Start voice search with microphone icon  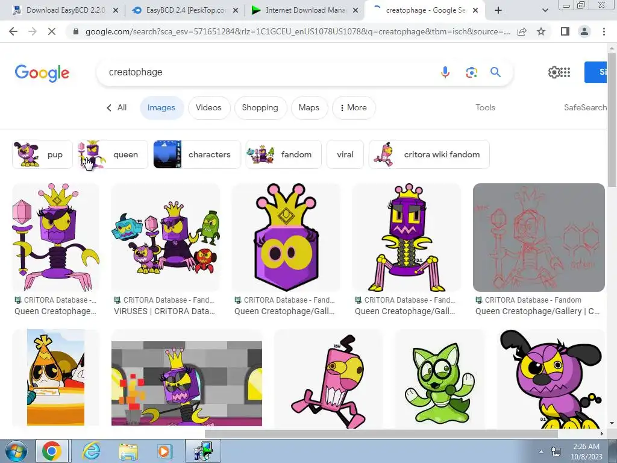point(445,72)
